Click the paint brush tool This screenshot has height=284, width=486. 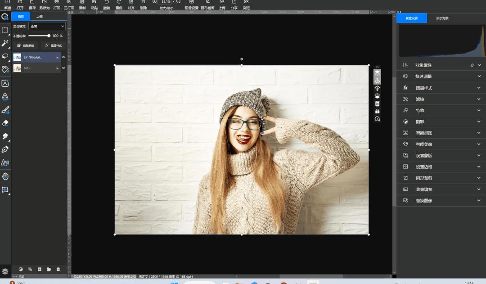click(5, 110)
